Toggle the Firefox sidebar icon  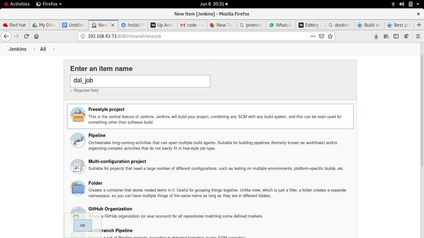[396, 36]
